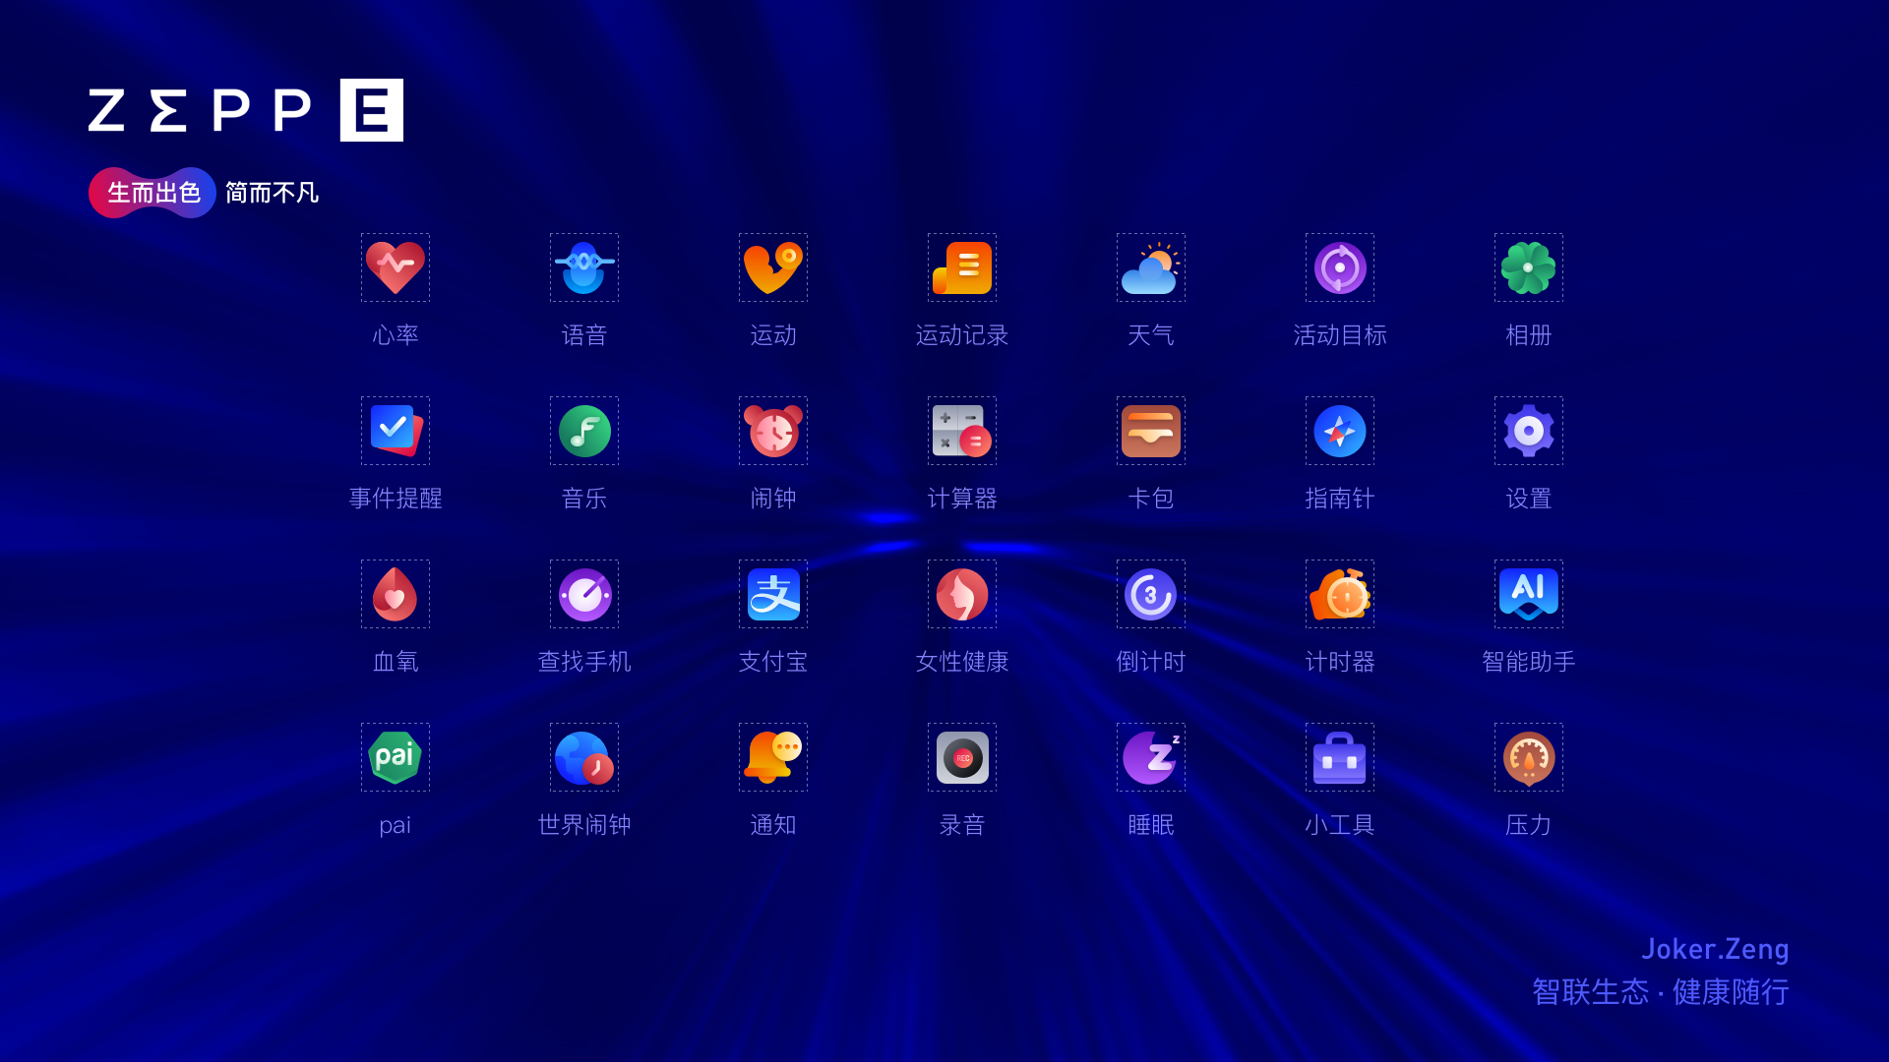Open the 运动记录 workout history icon
The height and width of the screenshot is (1062, 1889).
962,267
